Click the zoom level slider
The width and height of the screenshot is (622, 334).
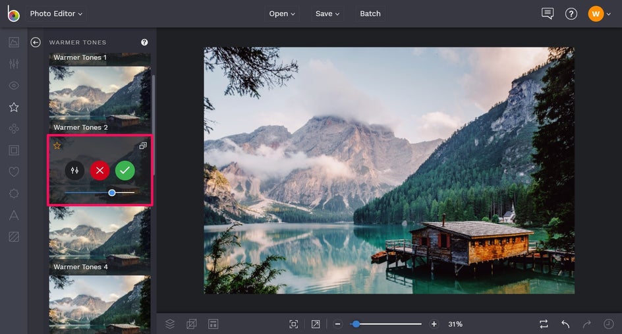385,324
